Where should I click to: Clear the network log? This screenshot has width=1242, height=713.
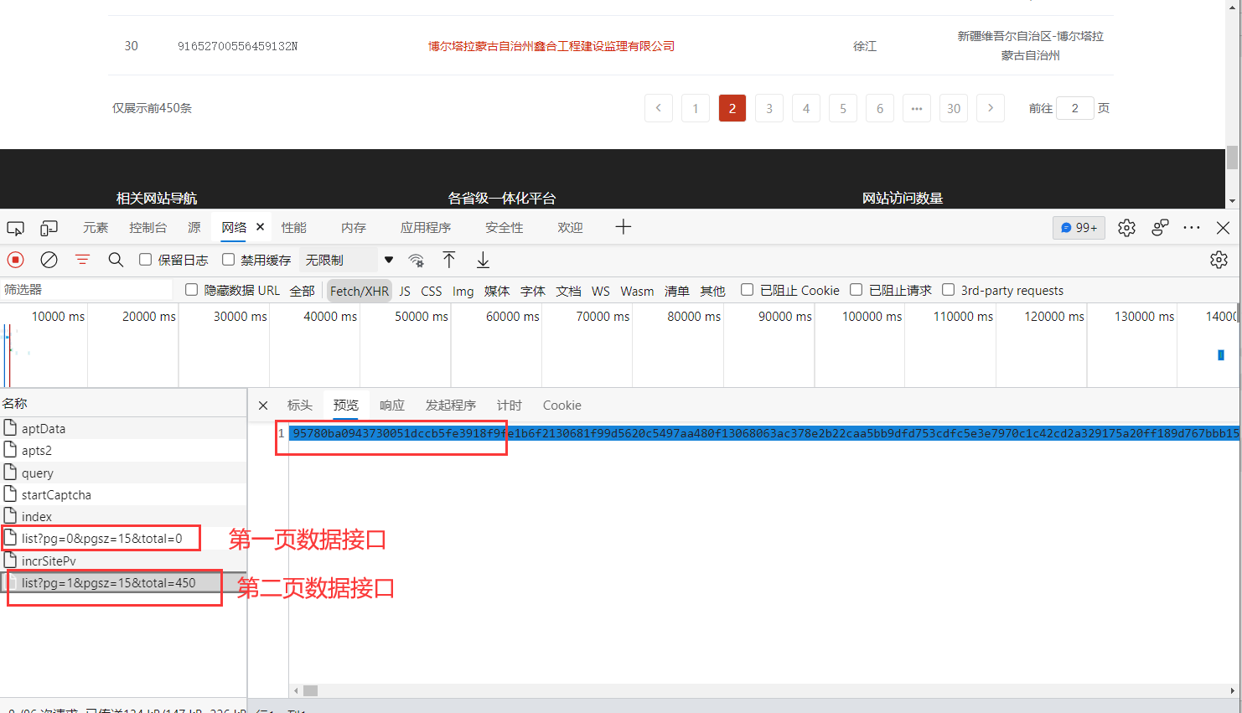(x=49, y=260)
